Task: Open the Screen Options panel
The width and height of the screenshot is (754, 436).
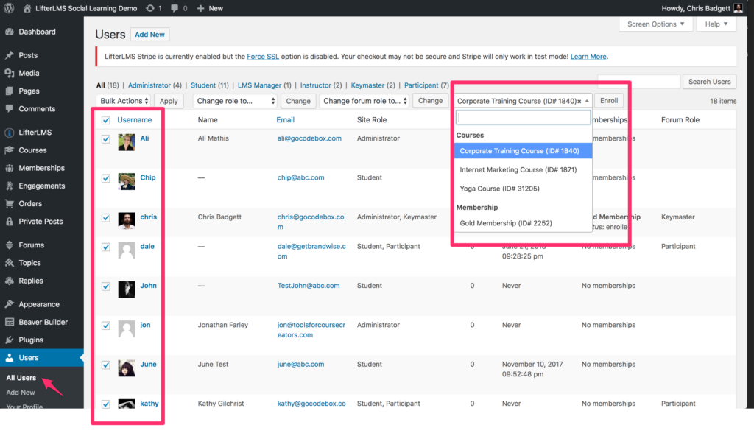Action: [655, 24]
